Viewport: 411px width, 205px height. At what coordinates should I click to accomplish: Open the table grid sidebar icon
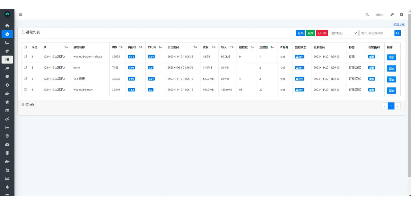7,111
